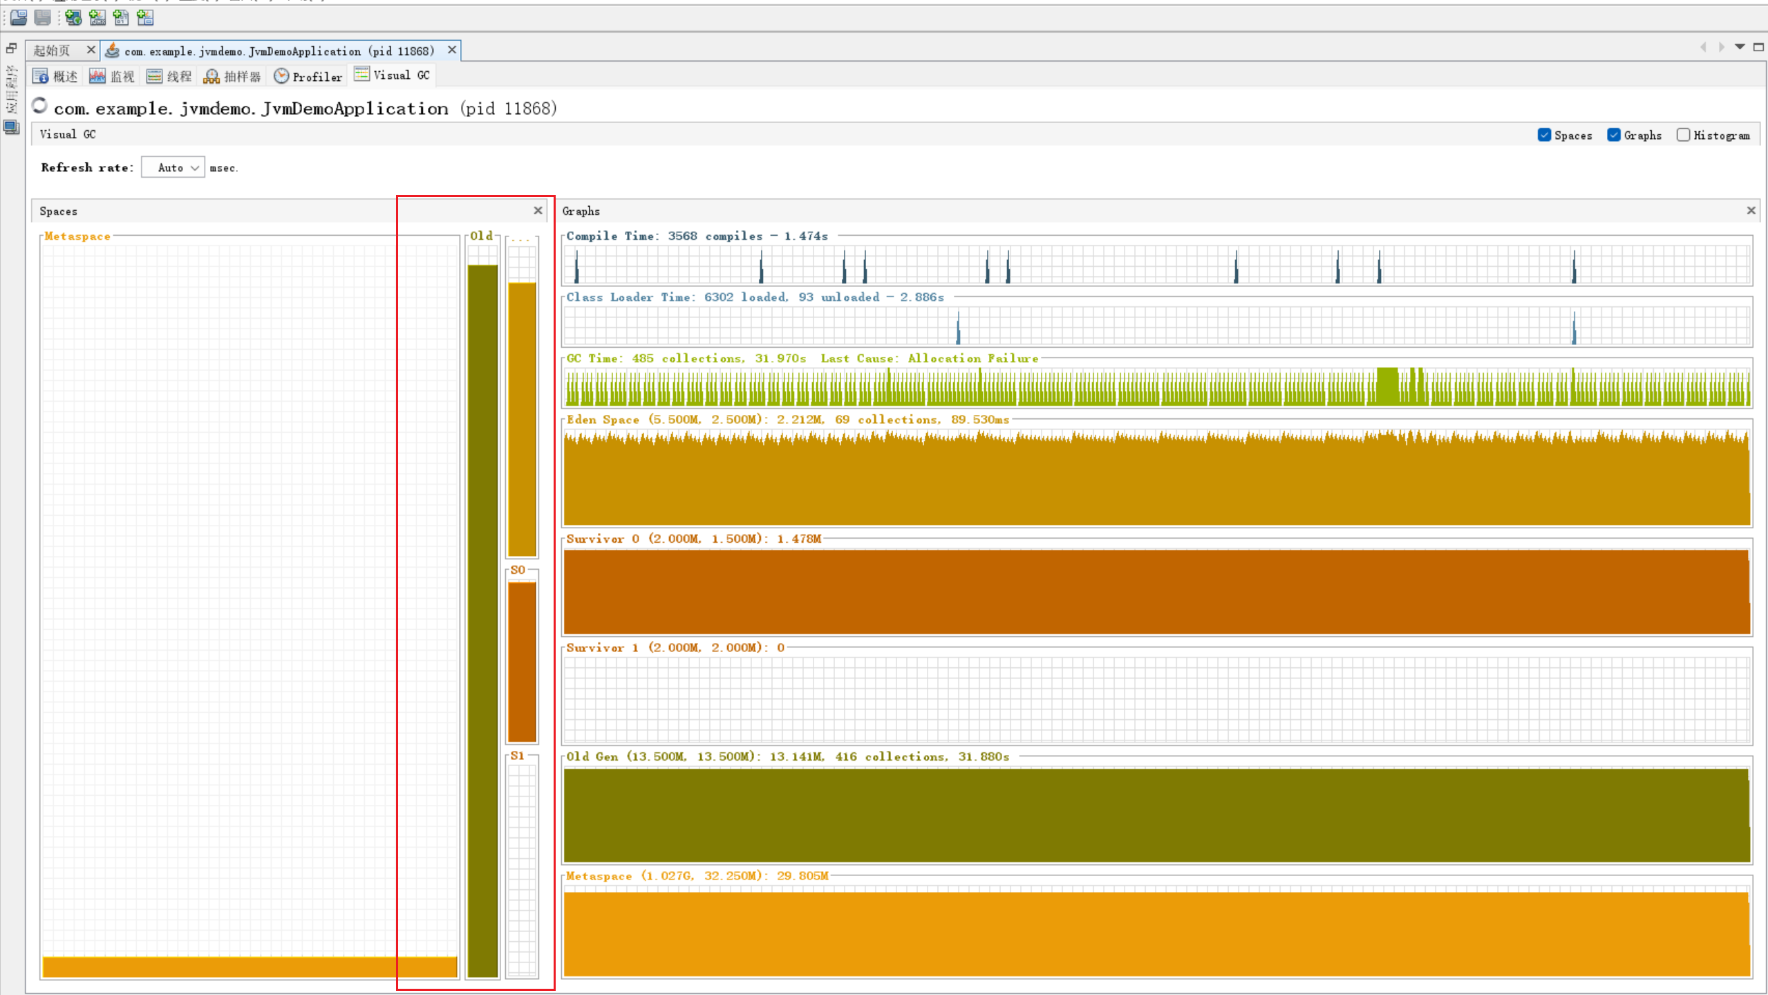This screenshot has height=995, width=1768.
Task: Click the Add Application Snapshot icon
Action: coord(145,17)
